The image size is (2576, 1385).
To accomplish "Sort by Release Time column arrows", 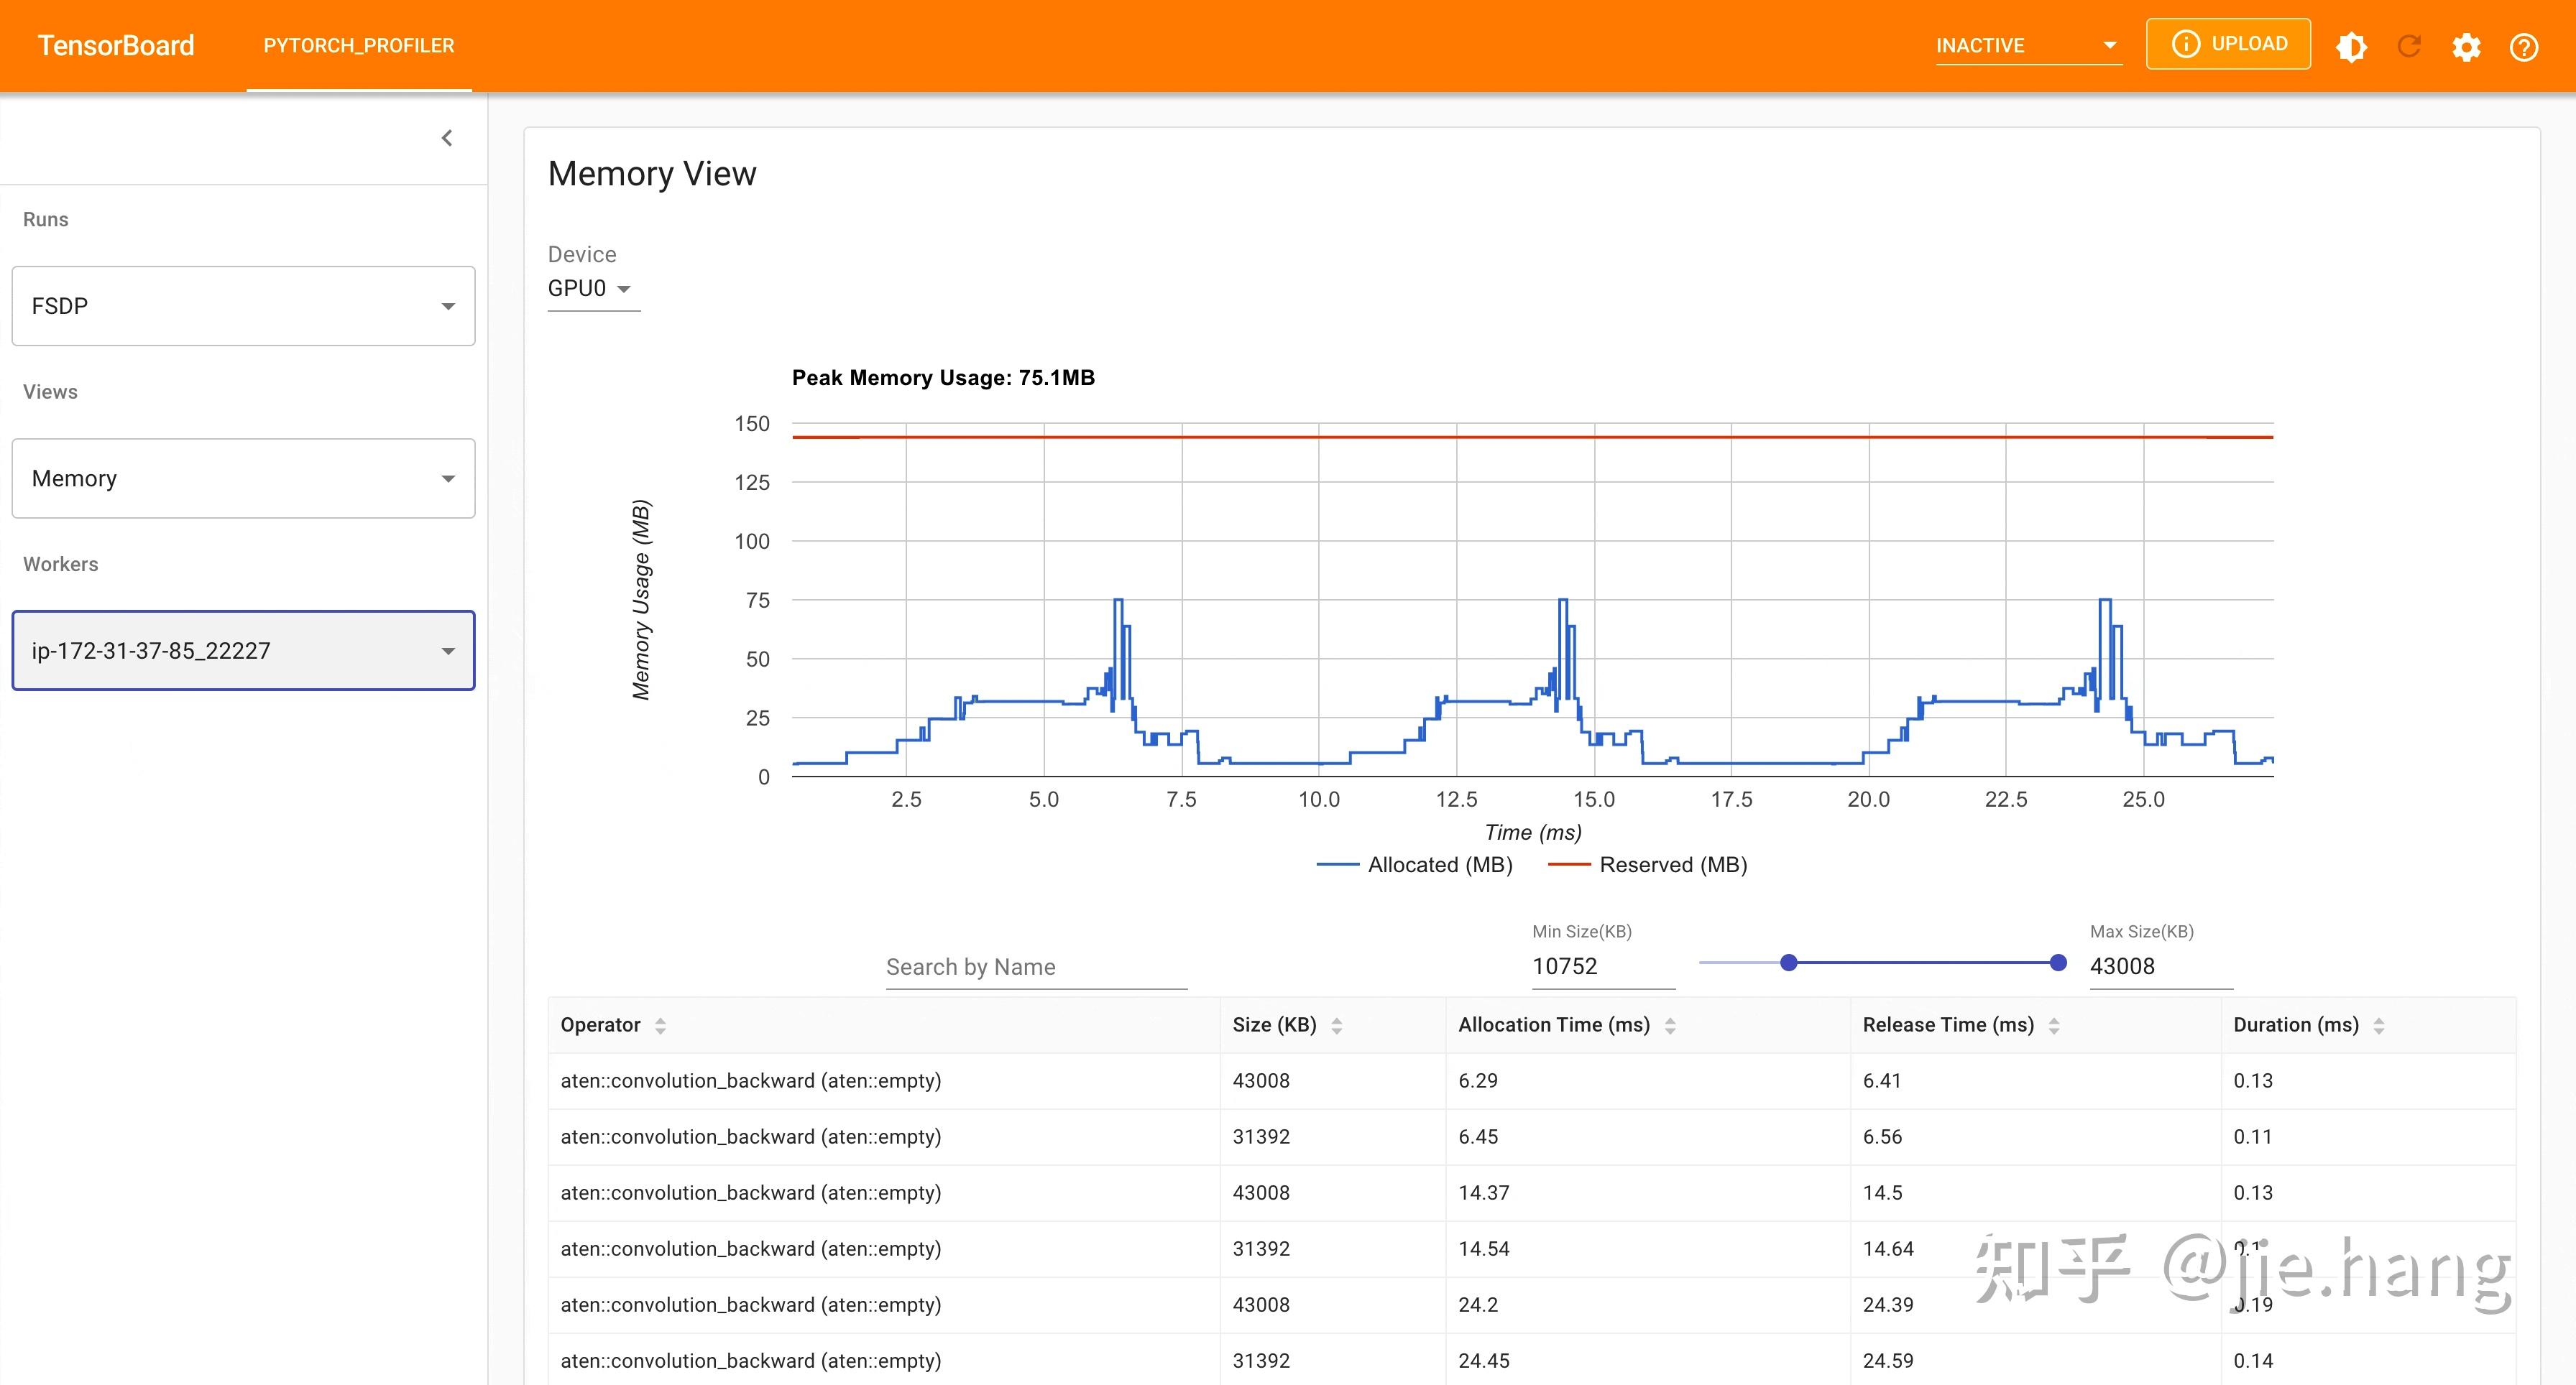I will (x=2054, y=1025).
